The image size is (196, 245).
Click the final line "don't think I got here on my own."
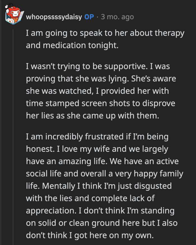point(90,235)
